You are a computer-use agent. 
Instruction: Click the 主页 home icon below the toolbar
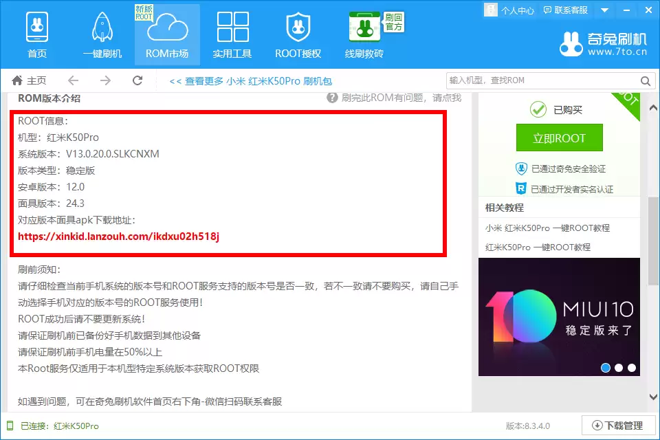17,80
